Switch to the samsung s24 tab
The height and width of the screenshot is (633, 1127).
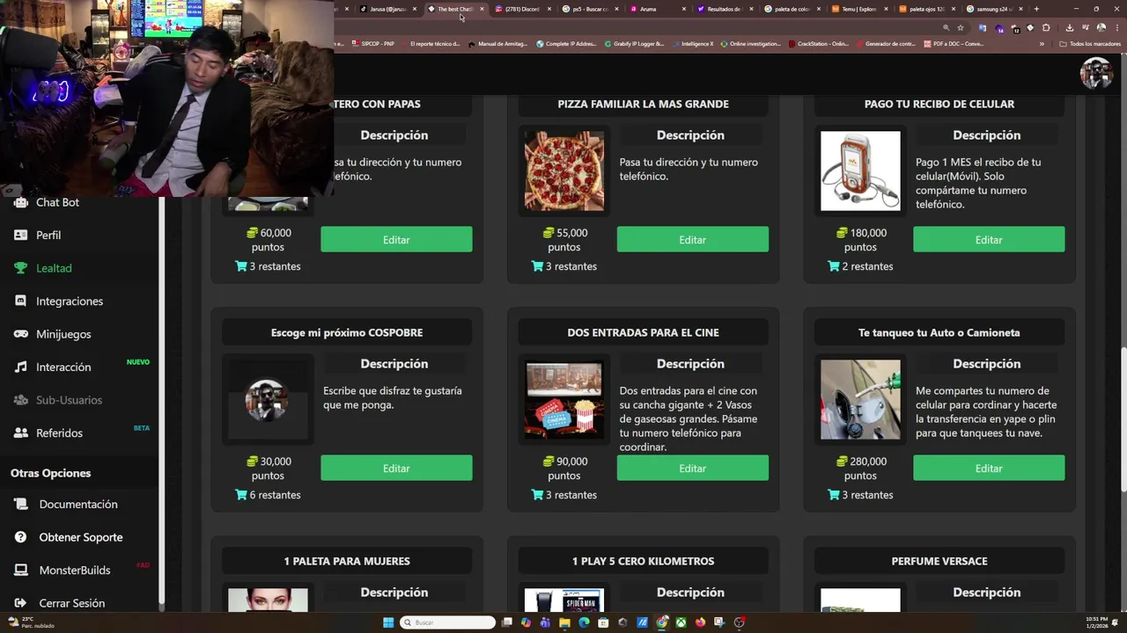(x=995, y=9)
